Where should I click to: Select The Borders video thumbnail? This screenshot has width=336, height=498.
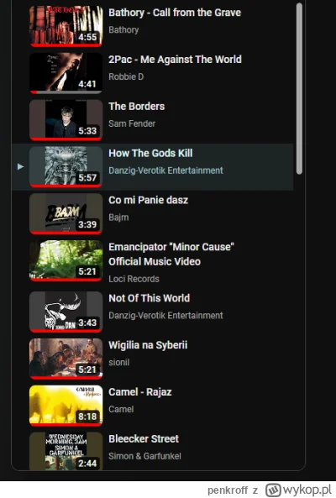(x=66, y=120)
